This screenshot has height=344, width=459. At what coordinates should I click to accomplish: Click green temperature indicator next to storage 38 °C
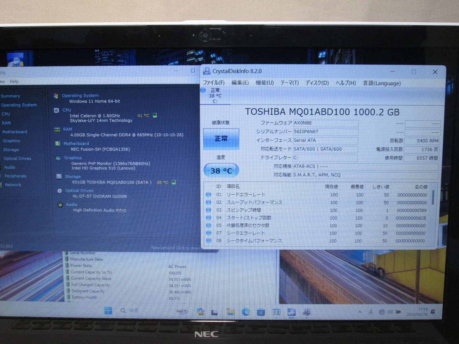[x=174, y=182]
